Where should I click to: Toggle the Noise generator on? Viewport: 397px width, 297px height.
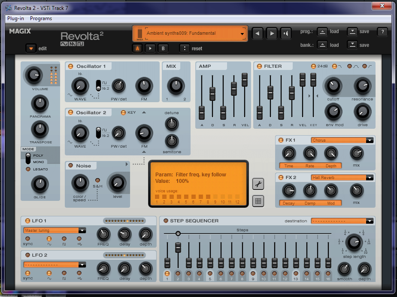coord(71,166)
